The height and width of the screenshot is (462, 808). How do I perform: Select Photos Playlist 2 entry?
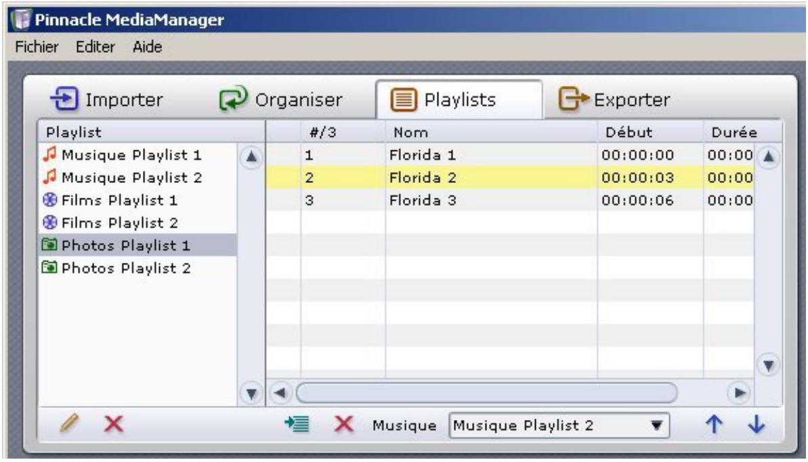[x=137, y=268]
